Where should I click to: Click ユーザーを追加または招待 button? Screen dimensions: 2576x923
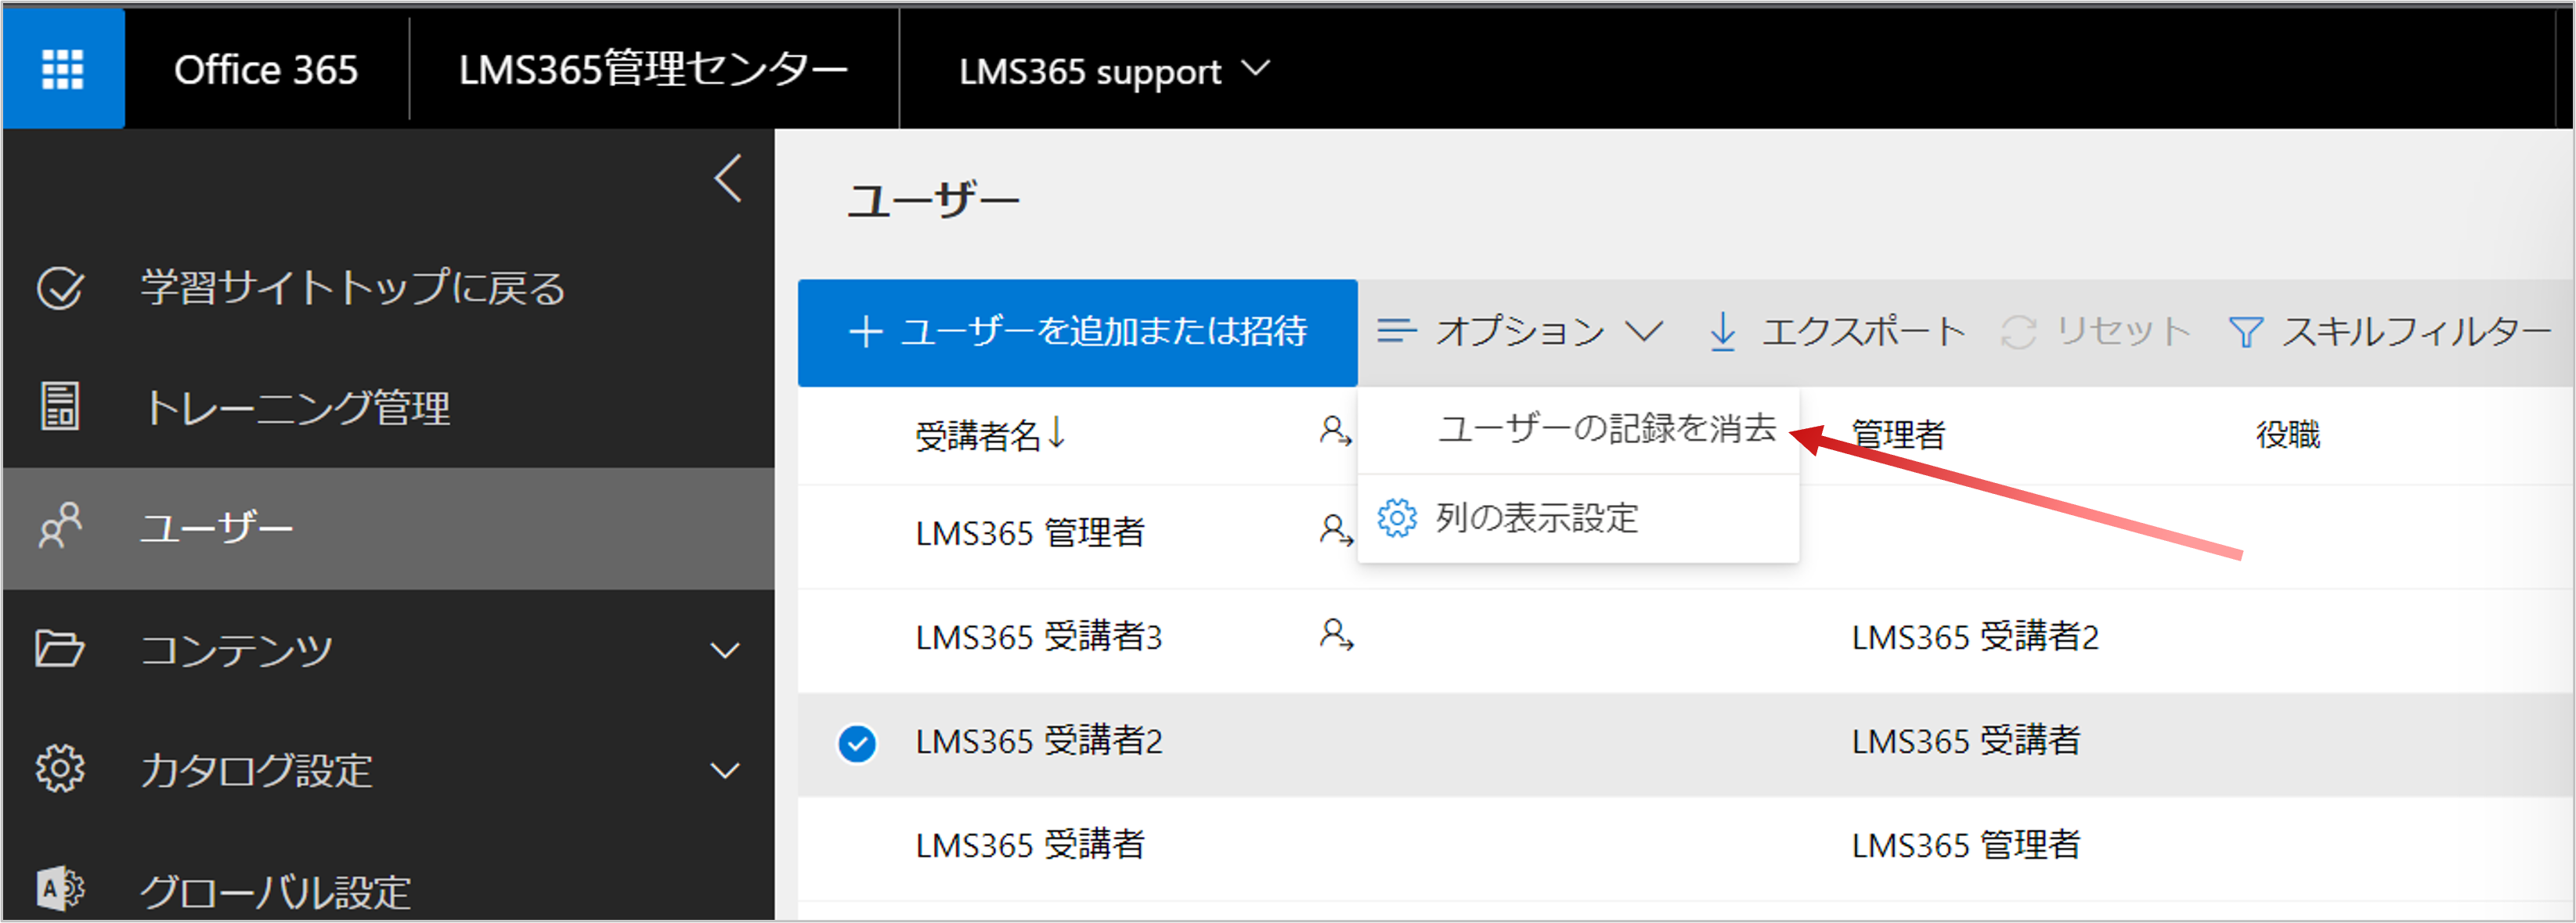point(1078,332)
